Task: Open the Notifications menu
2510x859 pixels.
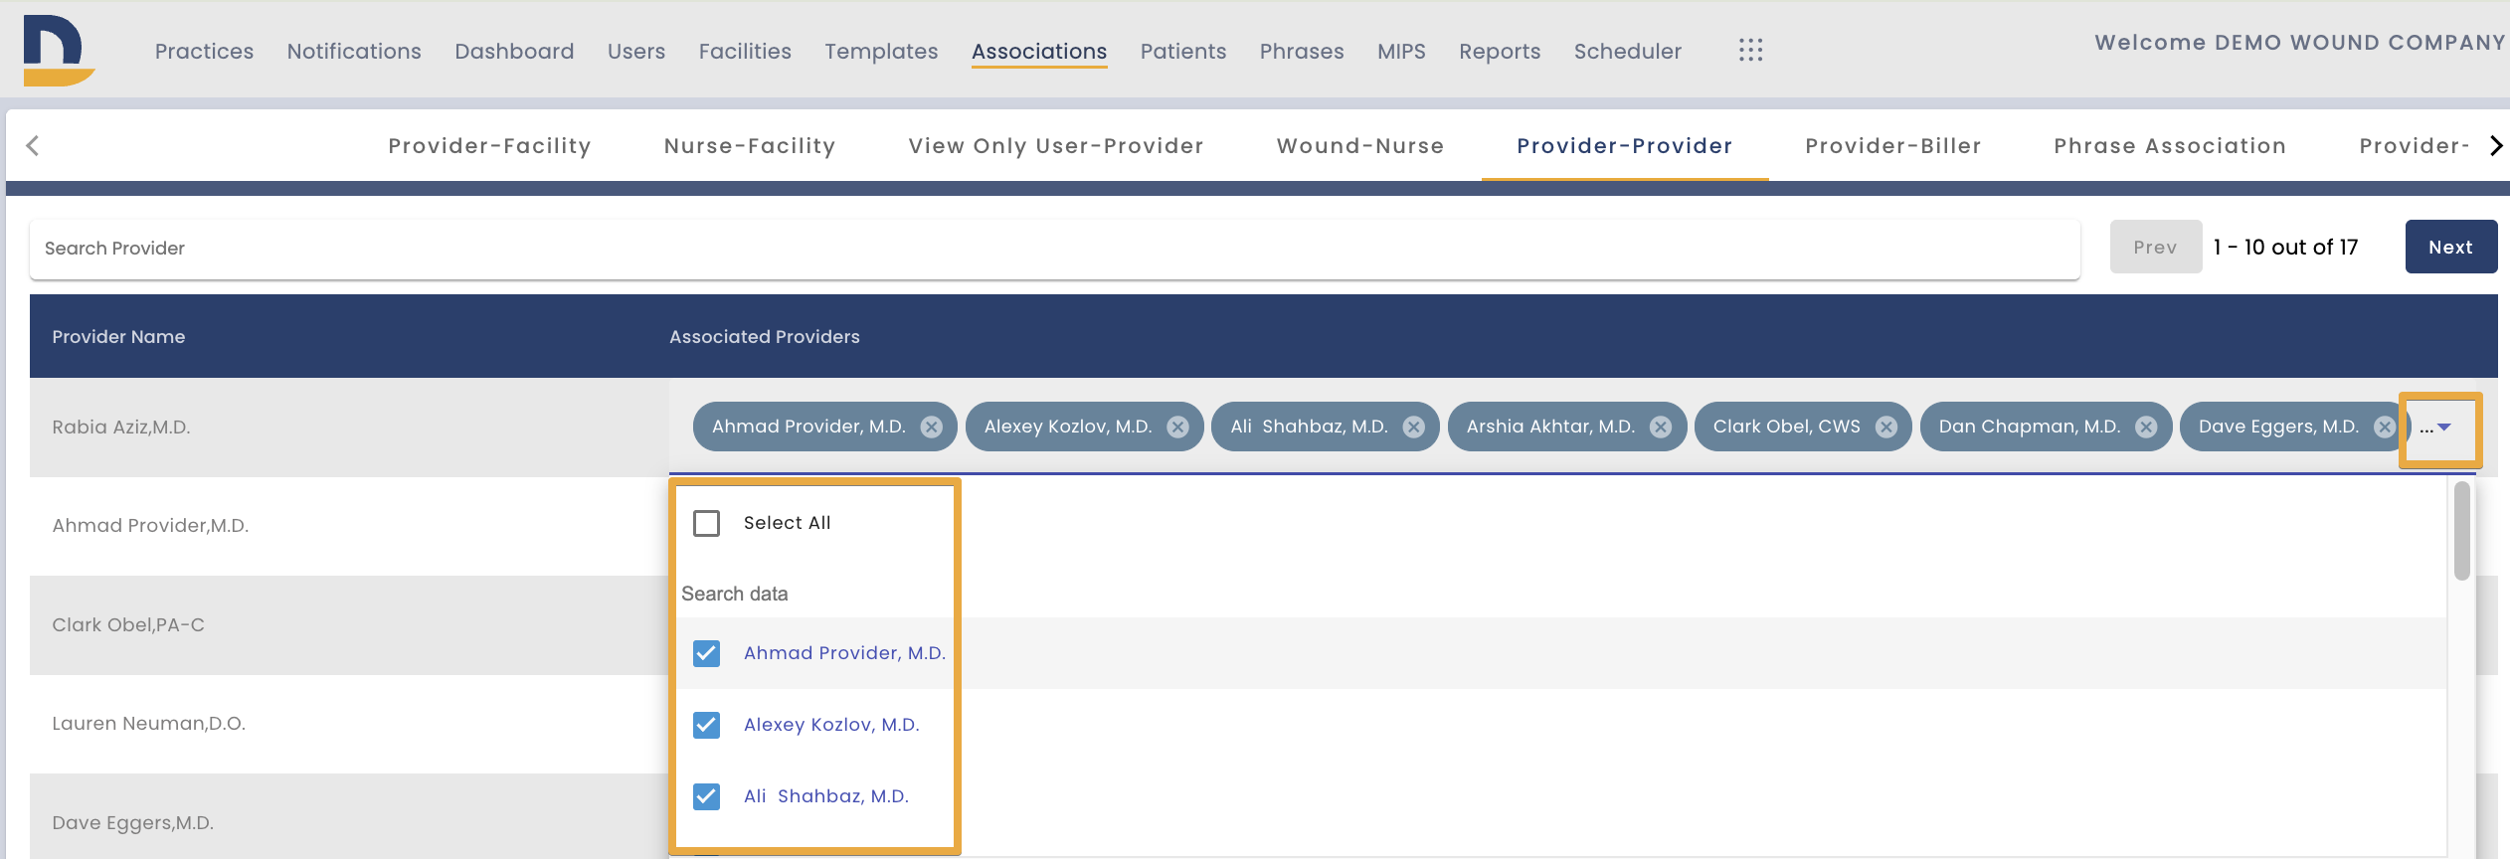Action: pyautogui.click(x=354, y=51)
